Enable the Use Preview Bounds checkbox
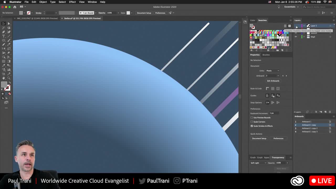Screen dimensions: 336x189 252,118
